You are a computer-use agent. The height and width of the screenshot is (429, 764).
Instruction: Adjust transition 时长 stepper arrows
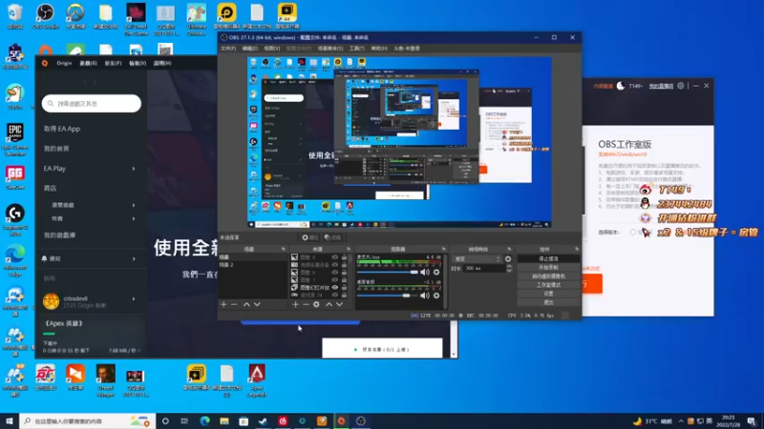coord(509,269)
